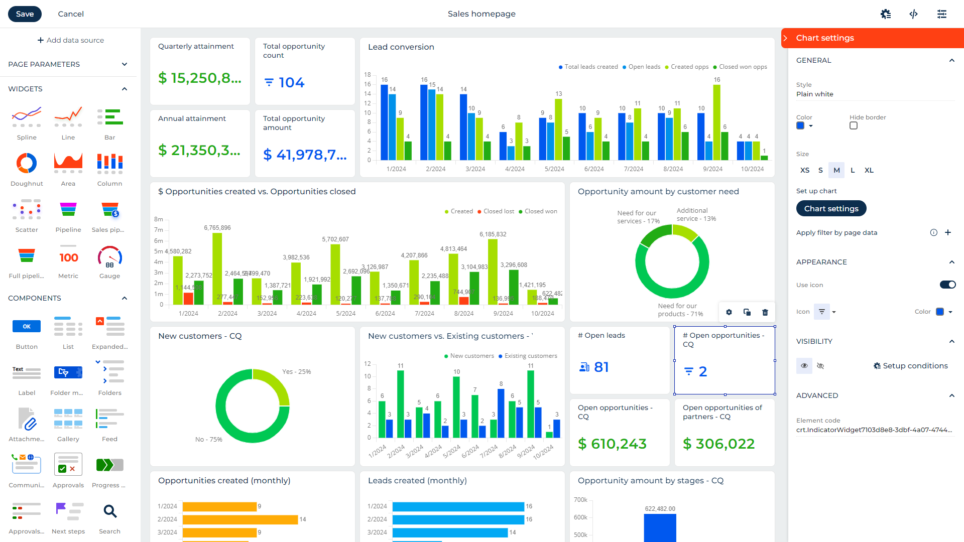Delete the selected widget using the trash icon

point(765,312)
